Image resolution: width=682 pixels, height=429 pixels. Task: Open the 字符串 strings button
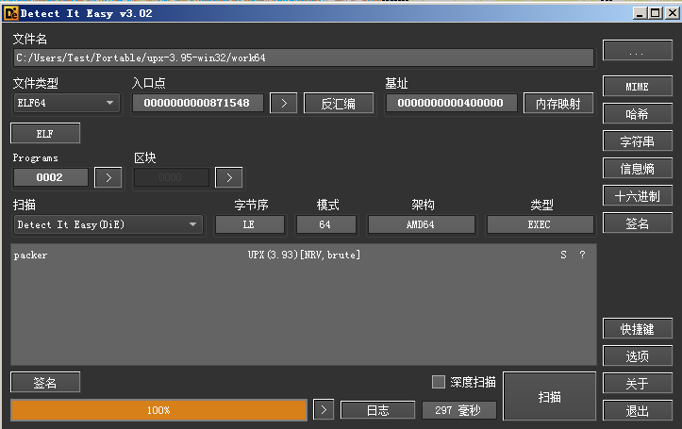638,141
